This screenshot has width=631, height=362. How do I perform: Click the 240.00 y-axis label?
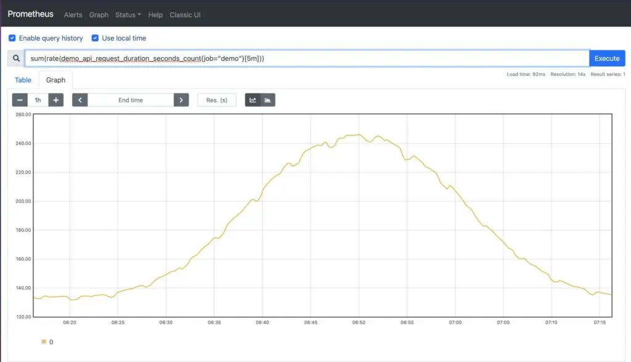(x=23, y=143)
